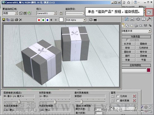Create a 几何球体 geosphere primitive
Image resolution: width=154 pixels, height=115 pixels.
[144, 48]
